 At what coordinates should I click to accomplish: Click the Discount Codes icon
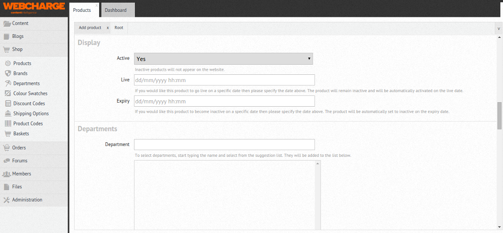8,104
